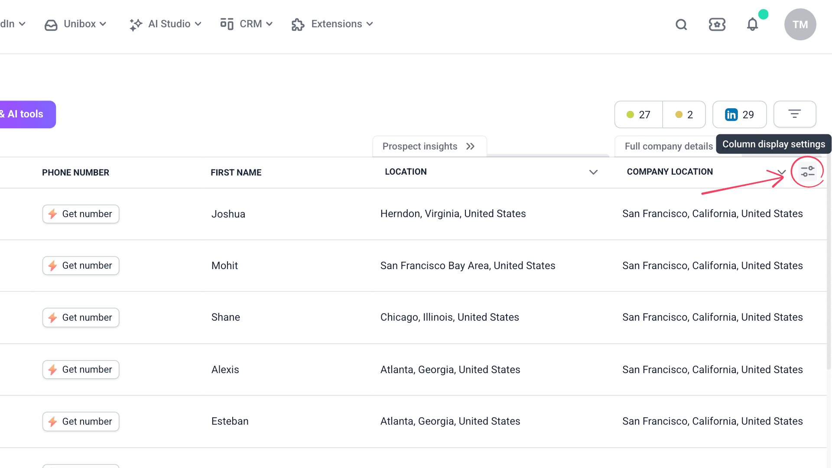
Task: Expand the LOCATION column dropdown chevron
Action: pyautogui.click(x=593, y=172)
